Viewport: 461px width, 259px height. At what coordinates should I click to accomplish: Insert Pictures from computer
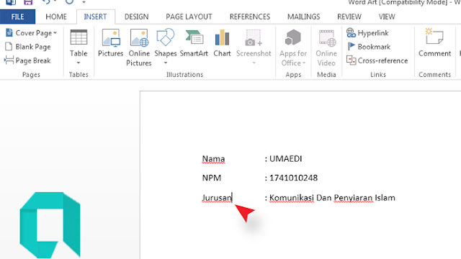click(110, 43)
